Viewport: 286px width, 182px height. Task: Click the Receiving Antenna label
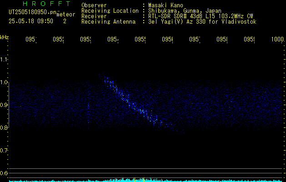[108, 22]
